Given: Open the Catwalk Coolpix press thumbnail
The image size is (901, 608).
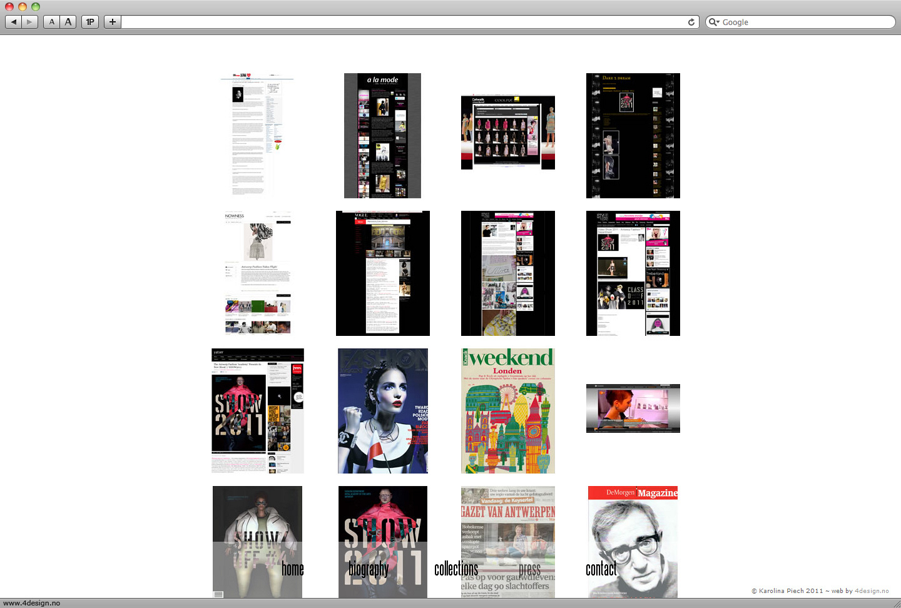Looking at the screenshot, I should [x=508, y=132].
